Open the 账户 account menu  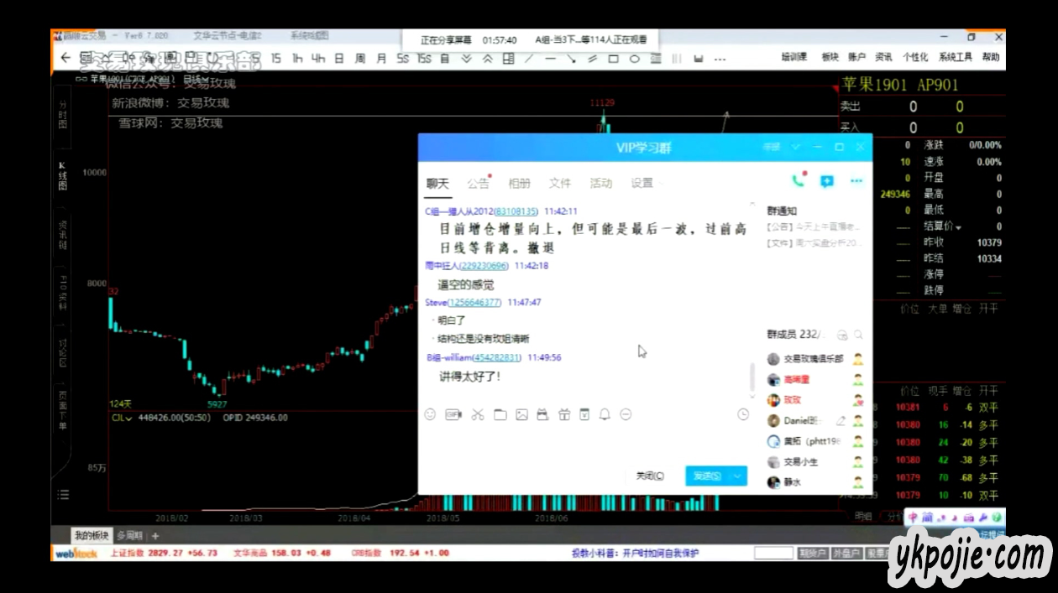tap(856, 57)
